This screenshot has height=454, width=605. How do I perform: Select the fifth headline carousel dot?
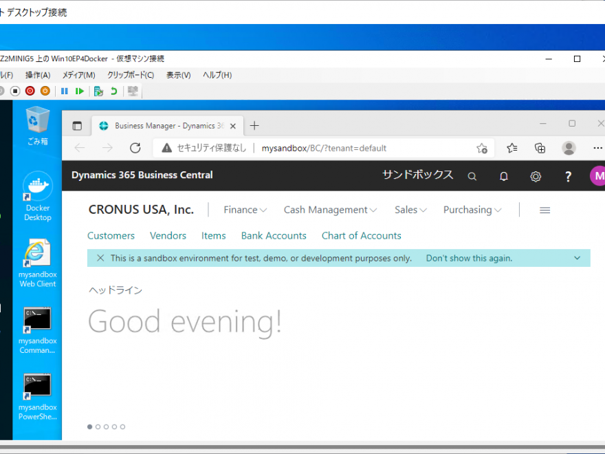[x=122, y=426]
